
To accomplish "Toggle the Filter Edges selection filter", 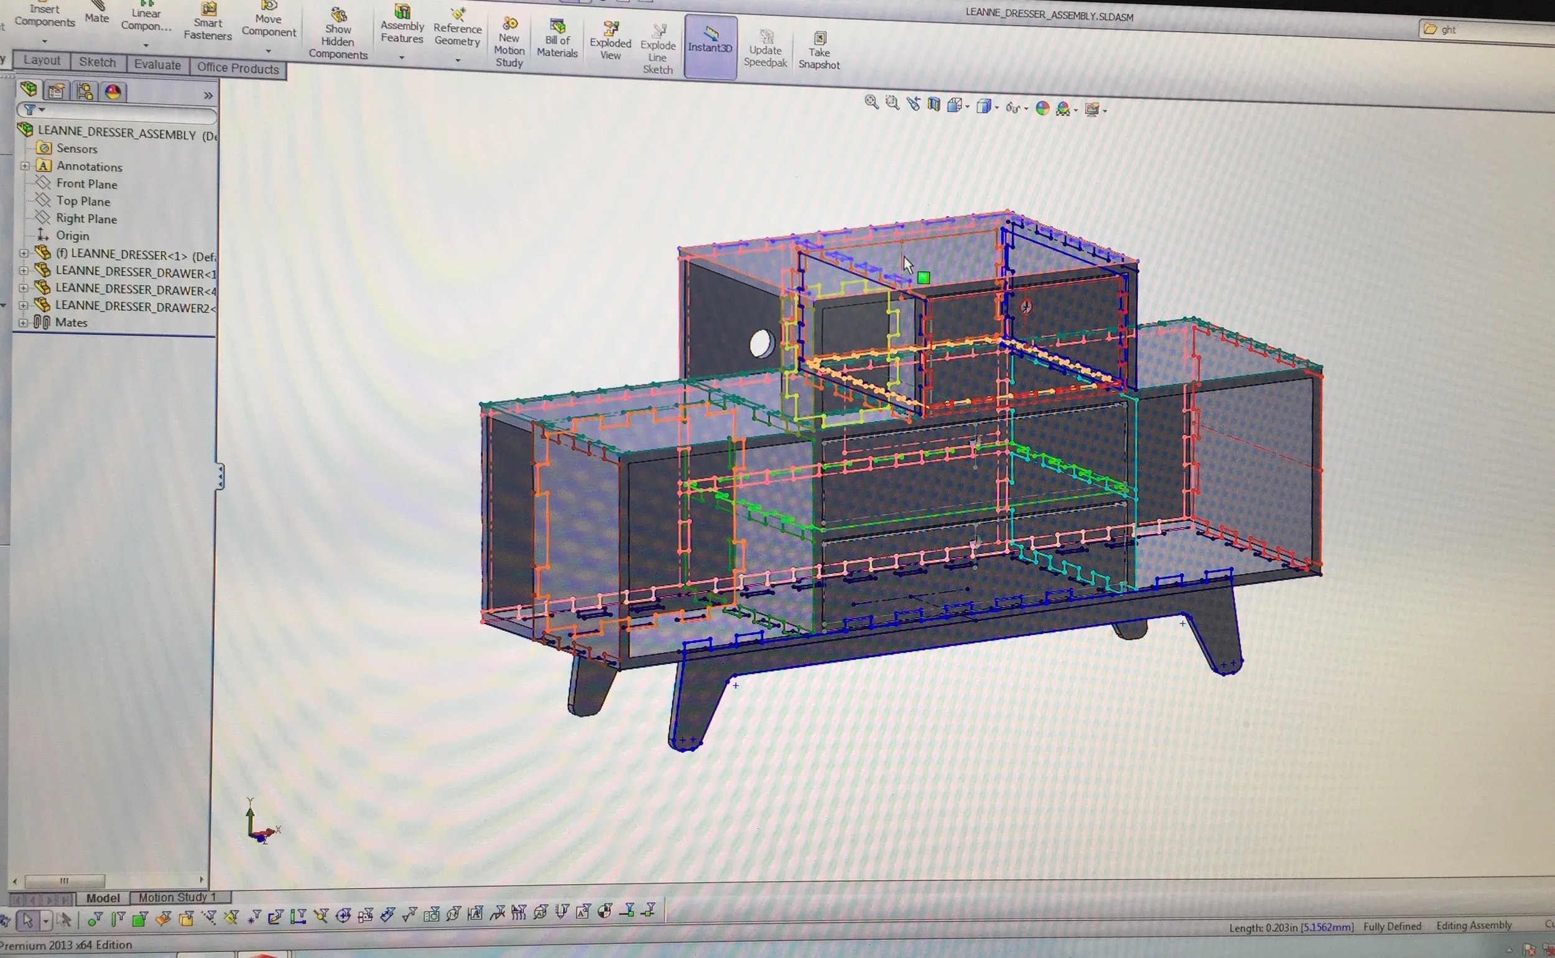I will [119, 918].
